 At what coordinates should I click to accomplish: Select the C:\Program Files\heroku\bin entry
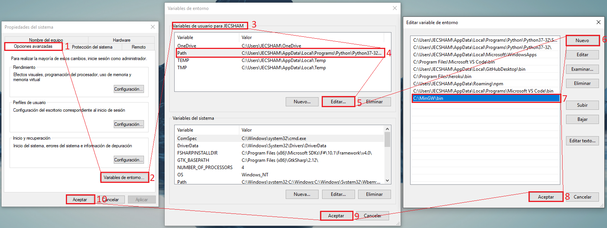point(485,77)
